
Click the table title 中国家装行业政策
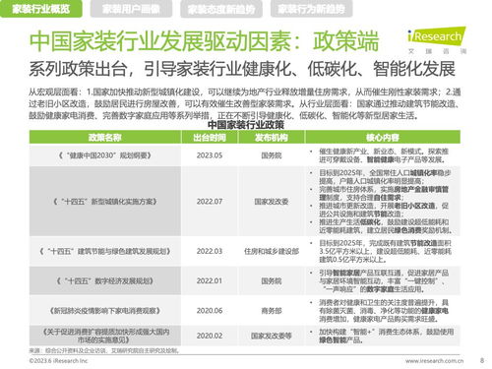246,125
